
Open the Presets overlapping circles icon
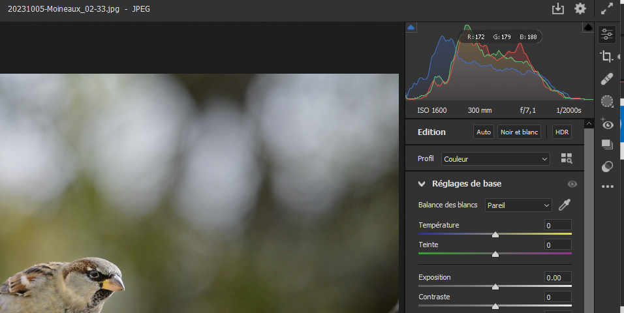(607, 166)
